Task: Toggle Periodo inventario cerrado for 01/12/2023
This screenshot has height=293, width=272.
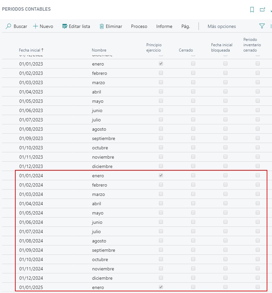Action: tap(258, 166)
